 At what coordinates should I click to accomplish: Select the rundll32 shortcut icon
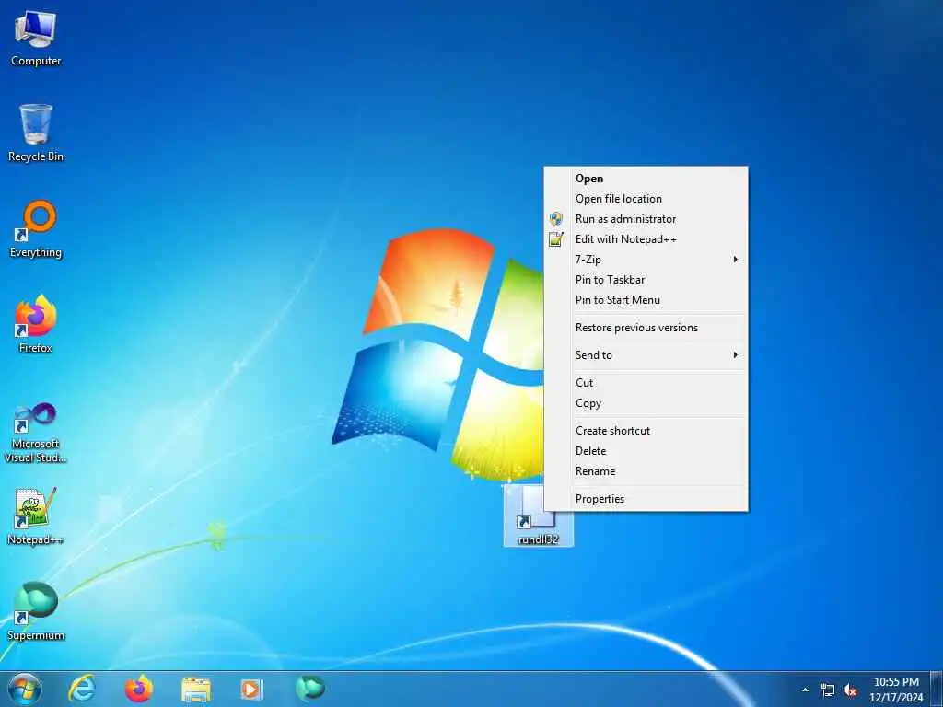(538, 517)
